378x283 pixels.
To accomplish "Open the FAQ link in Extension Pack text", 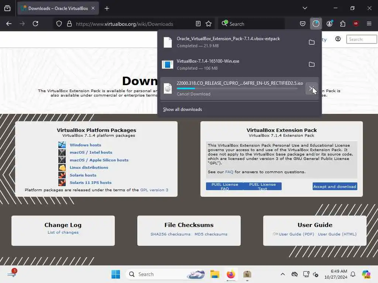I will 229,172.
